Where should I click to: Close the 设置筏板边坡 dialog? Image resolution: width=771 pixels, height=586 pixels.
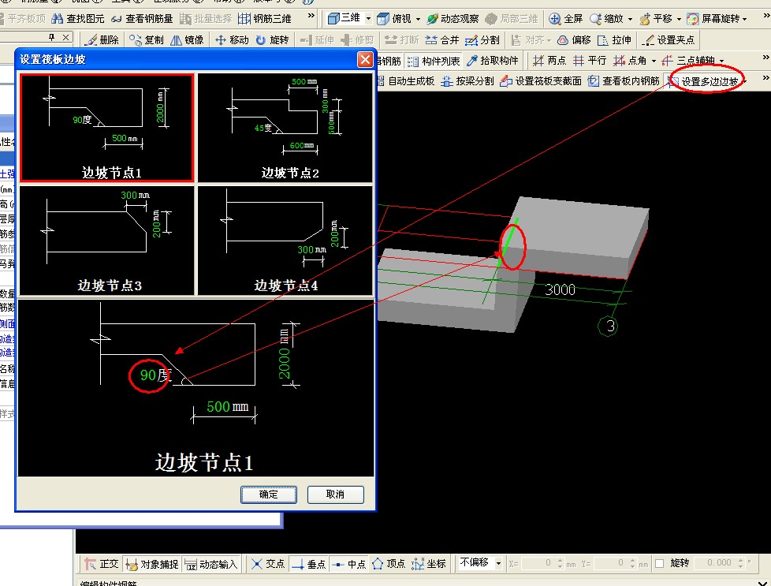click(365, 59)
